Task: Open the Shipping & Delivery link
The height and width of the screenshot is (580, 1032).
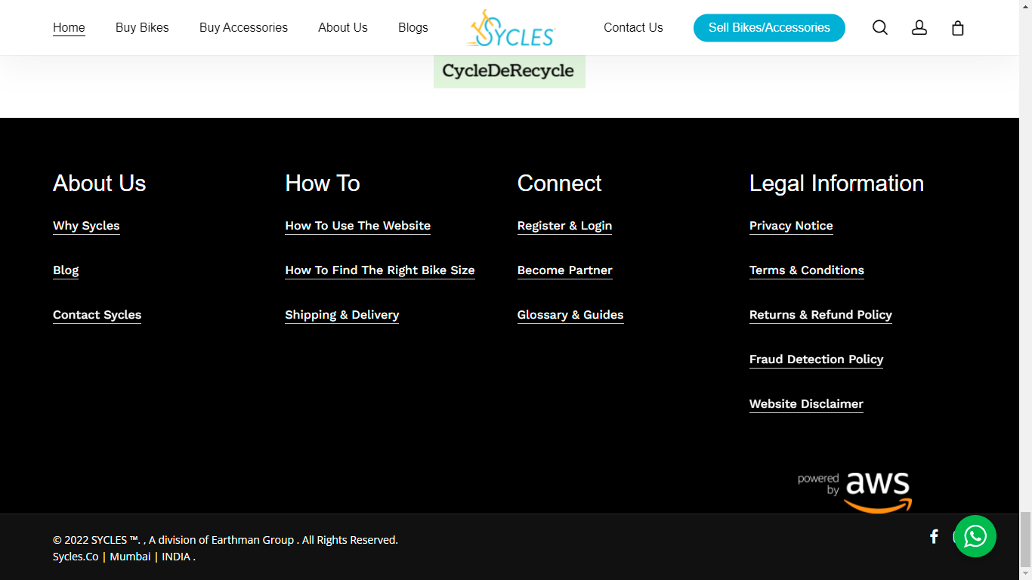Action: pos(341,315)
